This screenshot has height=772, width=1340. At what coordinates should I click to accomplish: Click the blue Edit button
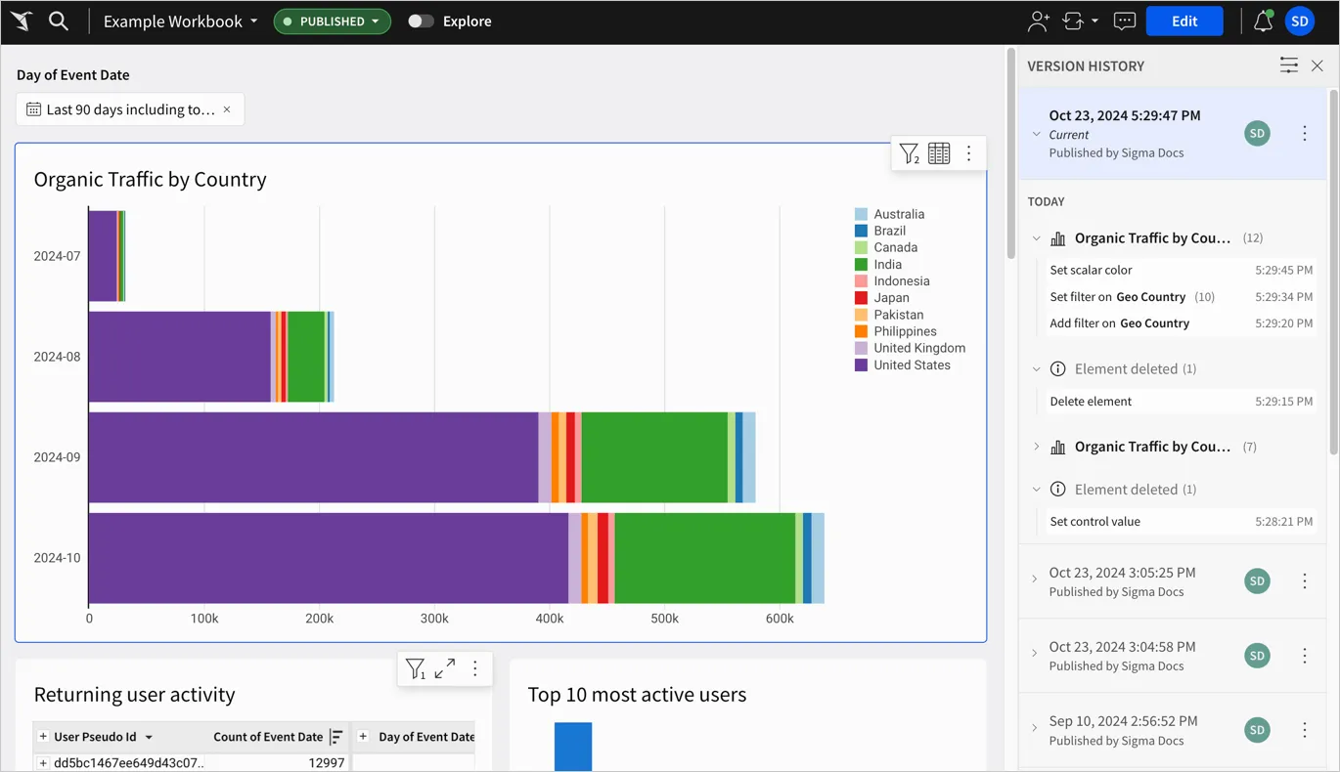[x=1184, y=21]
